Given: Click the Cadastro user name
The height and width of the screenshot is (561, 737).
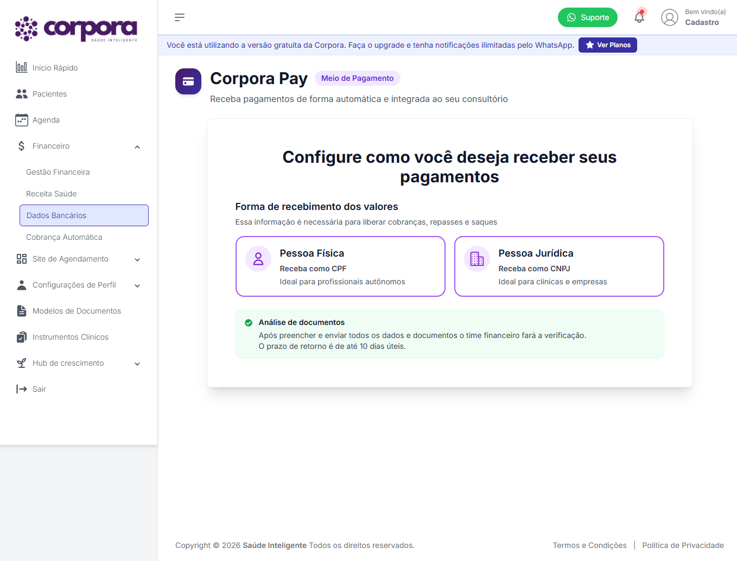Looking at the screenshot, I should tap(702, 22).
